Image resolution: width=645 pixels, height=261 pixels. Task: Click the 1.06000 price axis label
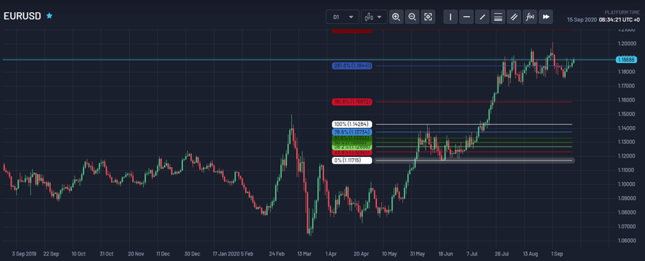627,240
